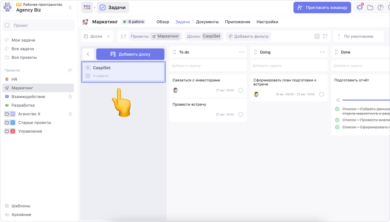Click 'Добавить доску' button
This screenshot has width=390, height=222.
point(130,54)
